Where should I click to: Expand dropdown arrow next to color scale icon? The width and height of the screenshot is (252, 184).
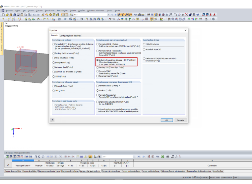pyautogui.click(x=164, y=19)
